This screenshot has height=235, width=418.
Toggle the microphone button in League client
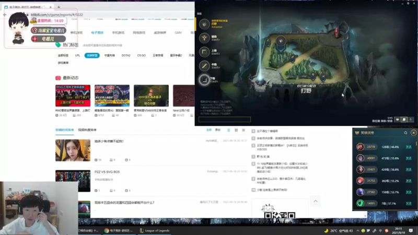click(411, 120)
